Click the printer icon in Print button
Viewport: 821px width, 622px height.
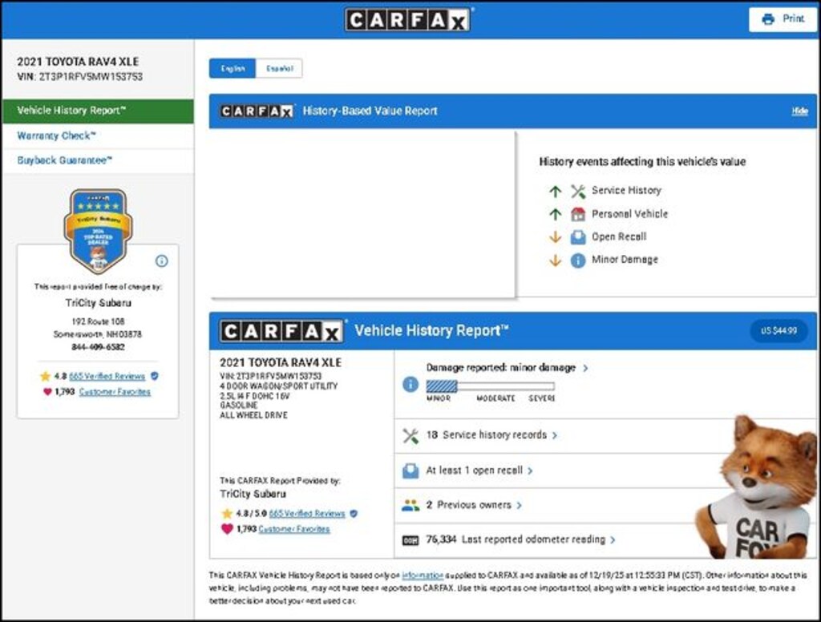[768, 19]
